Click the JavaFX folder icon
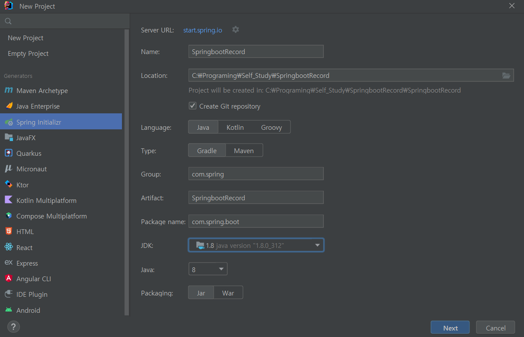 [x=9, y=138]
